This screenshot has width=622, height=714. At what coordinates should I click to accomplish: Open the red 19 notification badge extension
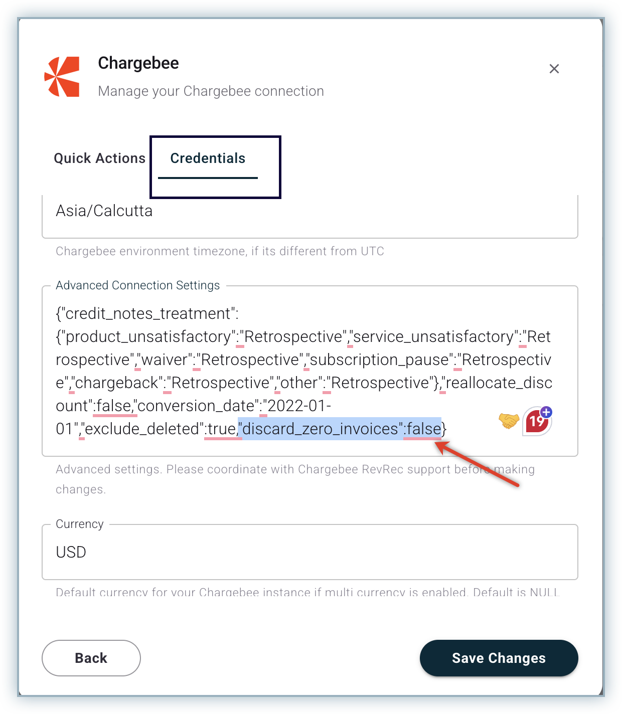(537, 422)
